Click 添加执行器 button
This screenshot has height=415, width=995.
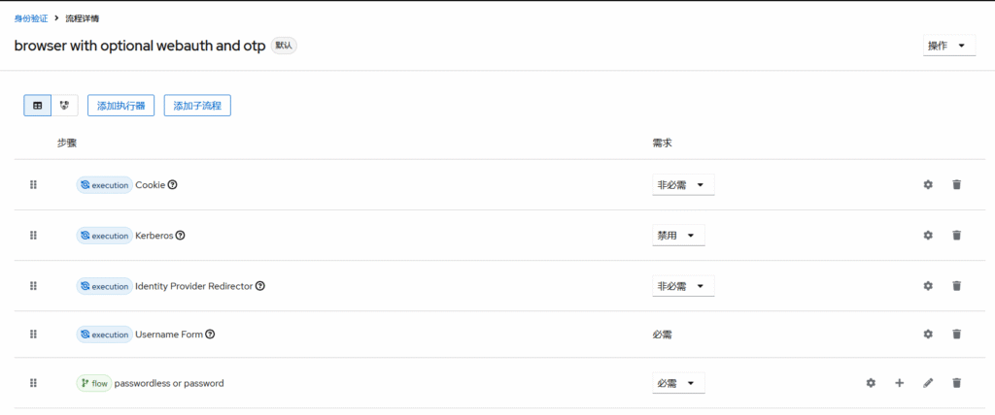click(x=120, y=106)
